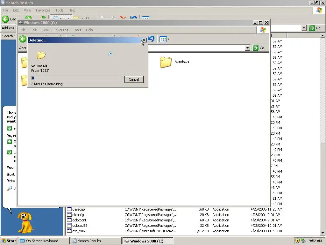Click Back arrow in Windows 2000 (C:) window

point(23,39)
